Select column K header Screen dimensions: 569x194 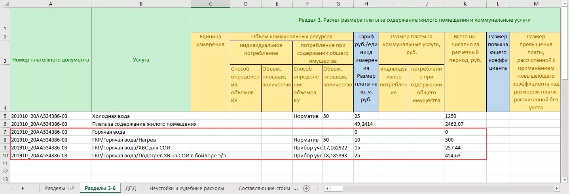(465, 4)
